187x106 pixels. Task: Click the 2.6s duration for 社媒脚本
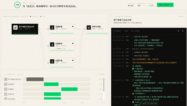click(x=101, y=89)
